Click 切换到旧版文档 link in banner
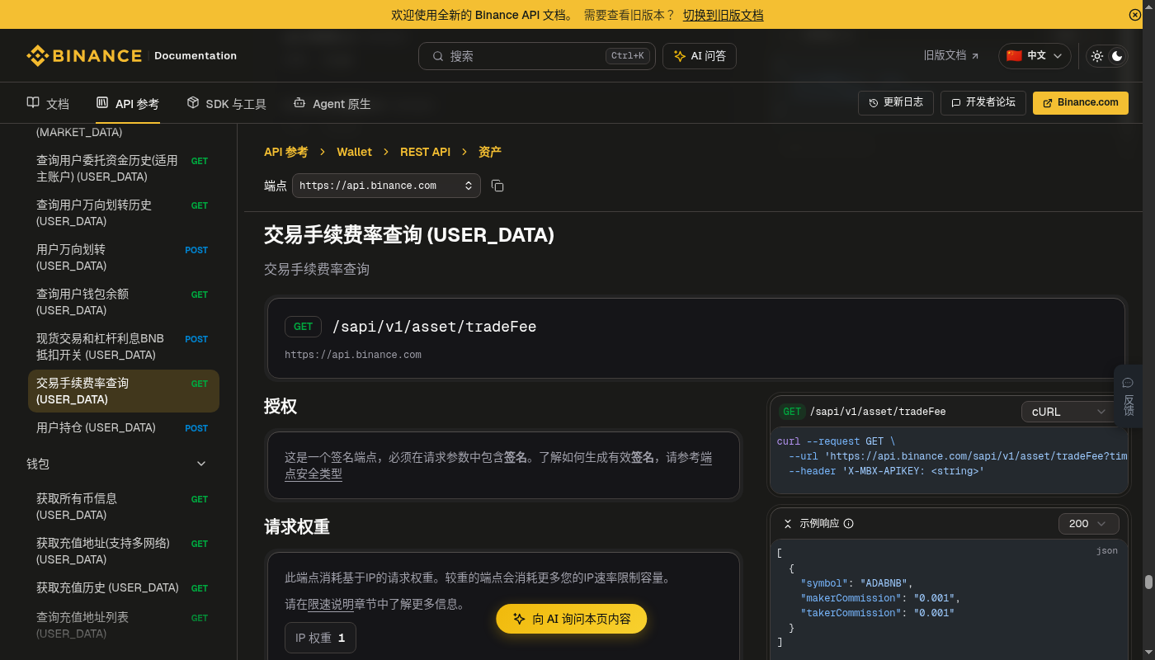 click(x=723, y=15)
